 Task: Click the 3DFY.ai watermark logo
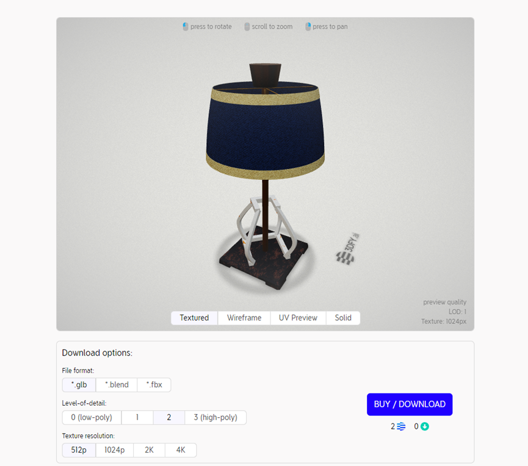point(348,249)
